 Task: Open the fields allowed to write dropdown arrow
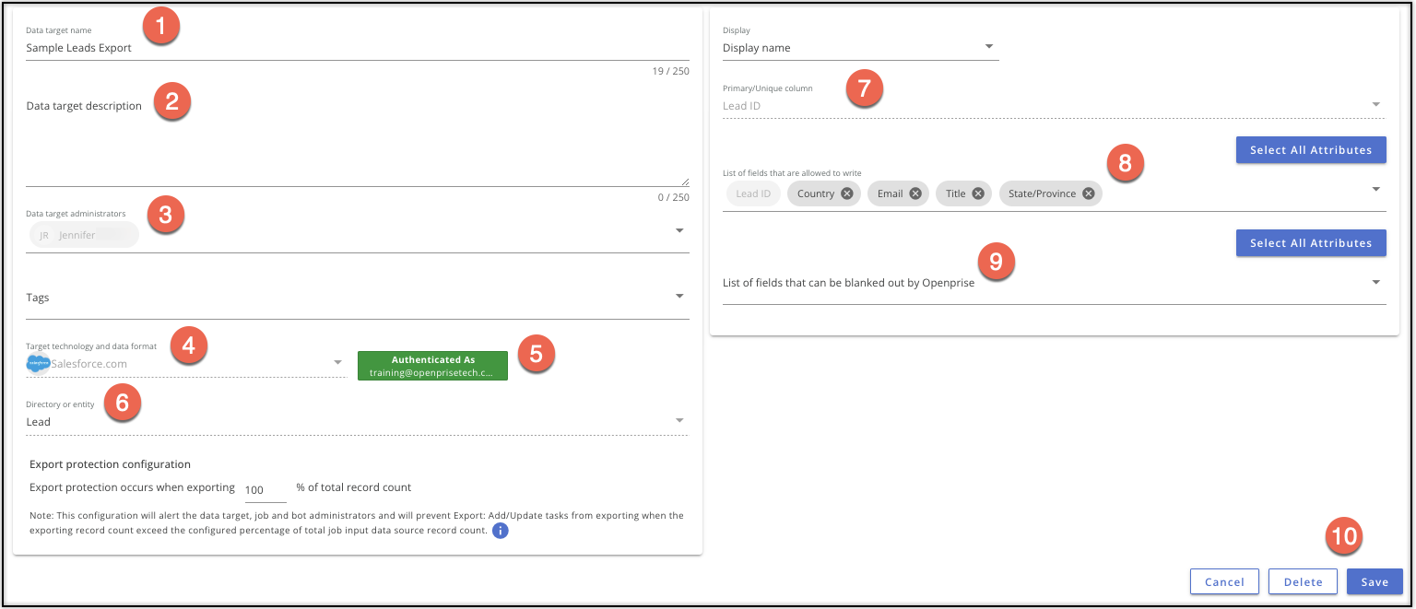coord(1375,189)
